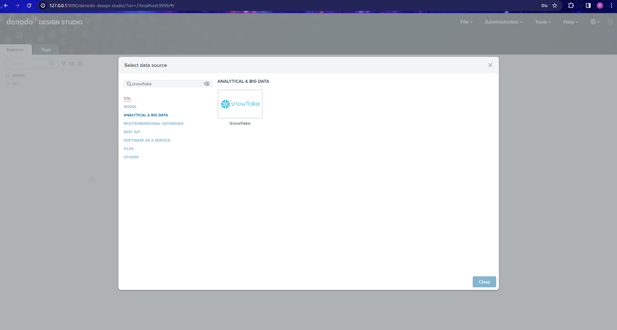The image size is (617, 330).
Task: Clear the snowflake search text icon
Action: 207,84
